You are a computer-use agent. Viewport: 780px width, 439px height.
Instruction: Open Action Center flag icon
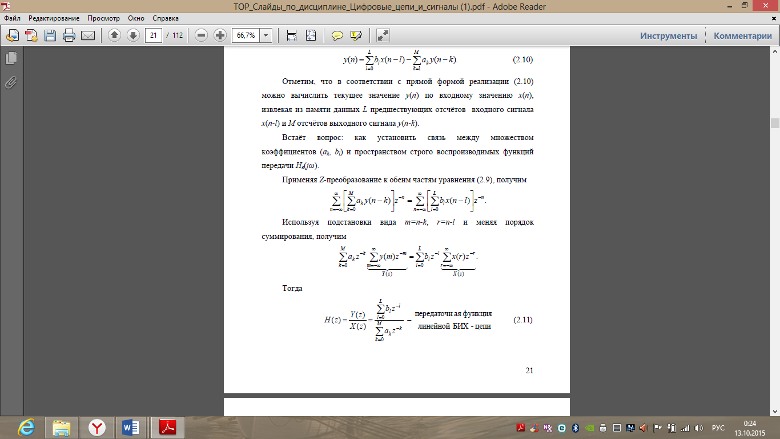658,428
